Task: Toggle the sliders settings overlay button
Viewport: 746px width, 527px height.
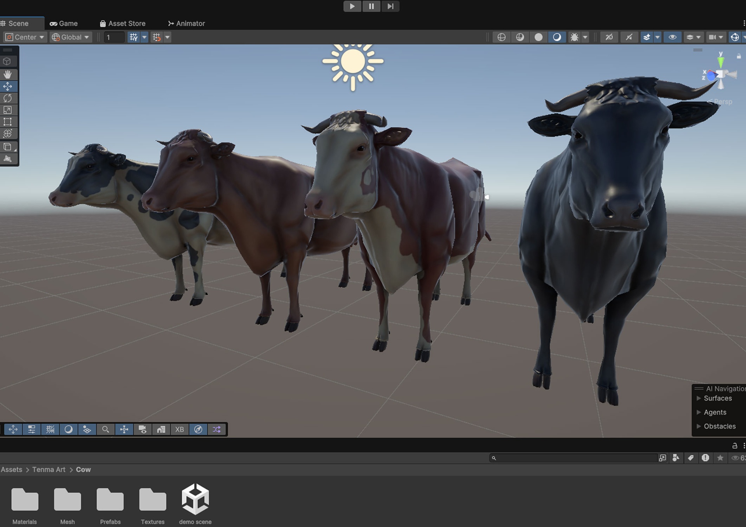Action: 31,429
